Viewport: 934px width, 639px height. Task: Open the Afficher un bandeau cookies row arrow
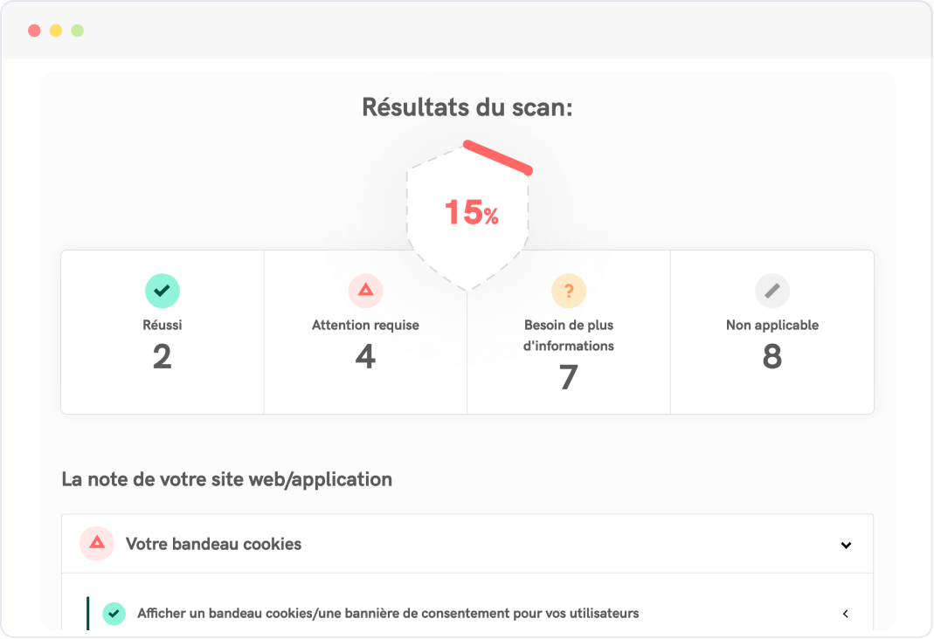coord(845,614)
